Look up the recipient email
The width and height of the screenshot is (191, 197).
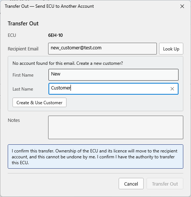coord(171,49)
